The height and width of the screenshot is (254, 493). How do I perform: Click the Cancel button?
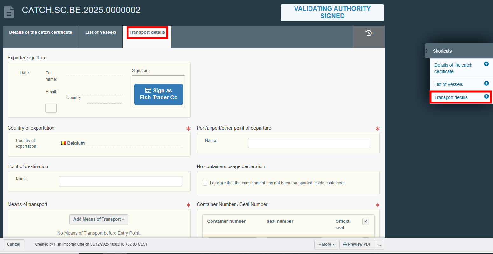pyautogui.click(x=14, y=244)
